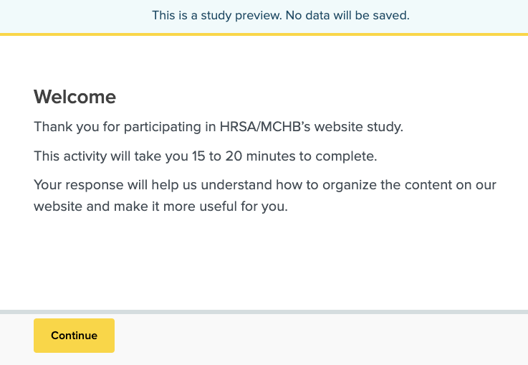This screenshot has height=365, width=528.
Task: Click the Welcome heading
Action: 75,97
